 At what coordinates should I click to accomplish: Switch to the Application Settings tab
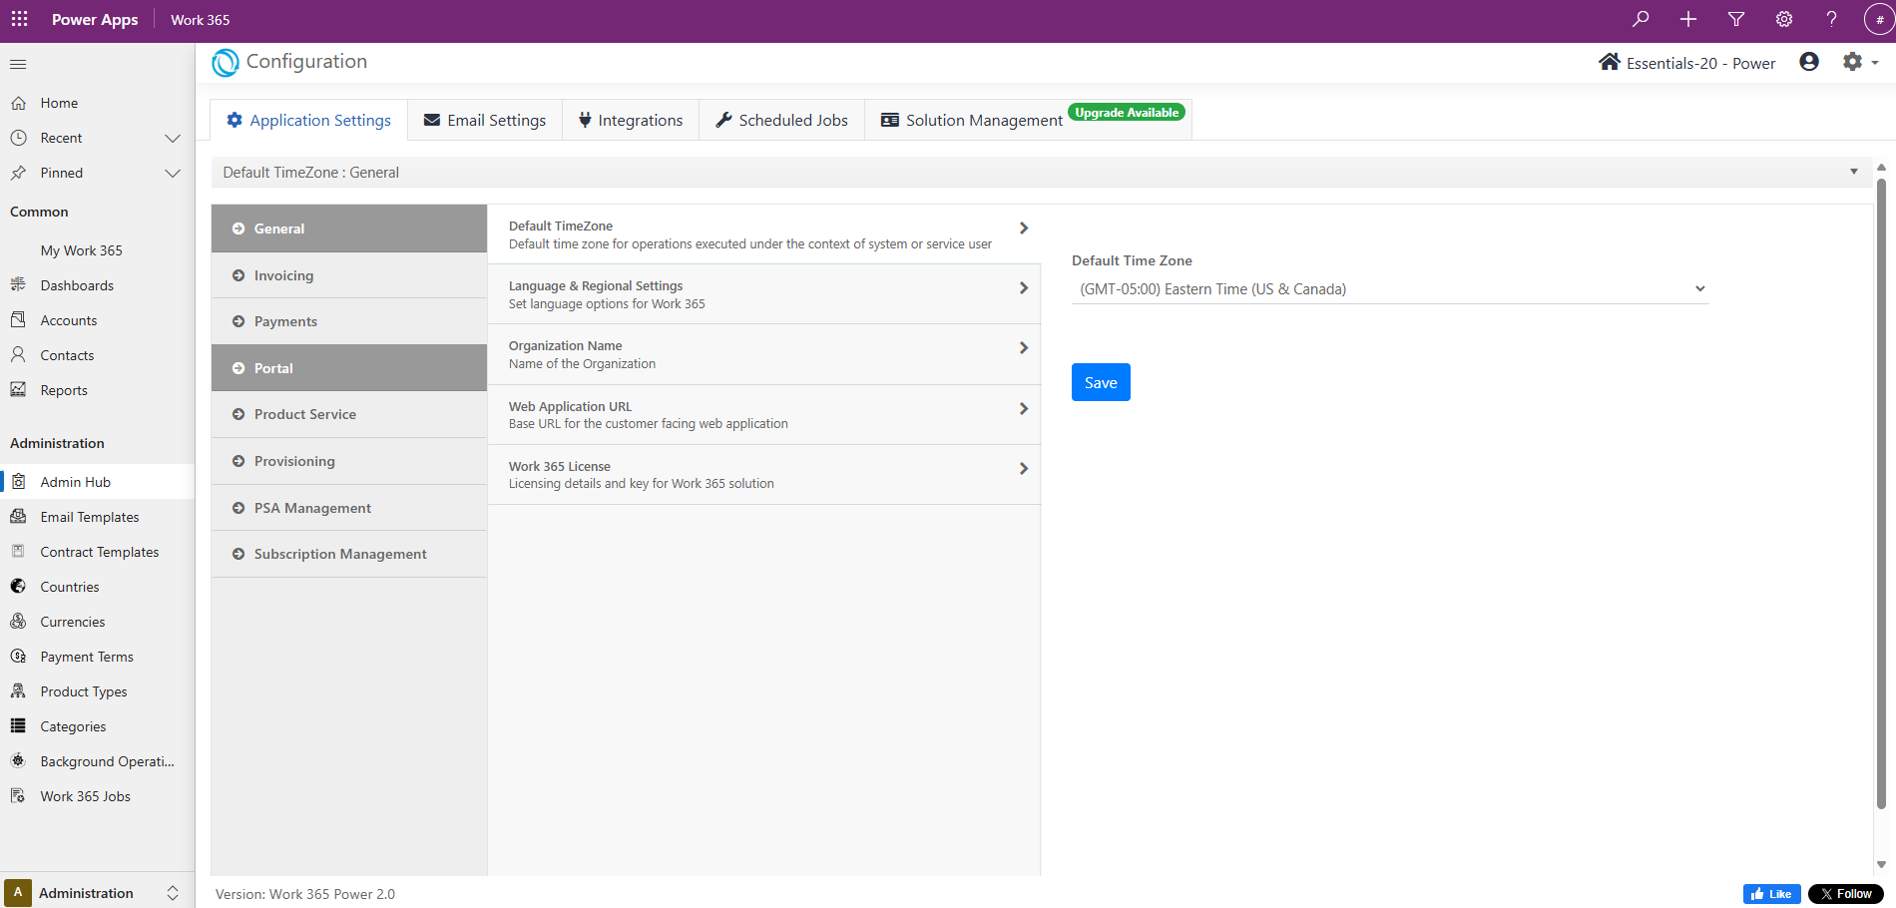coord(309,120)
